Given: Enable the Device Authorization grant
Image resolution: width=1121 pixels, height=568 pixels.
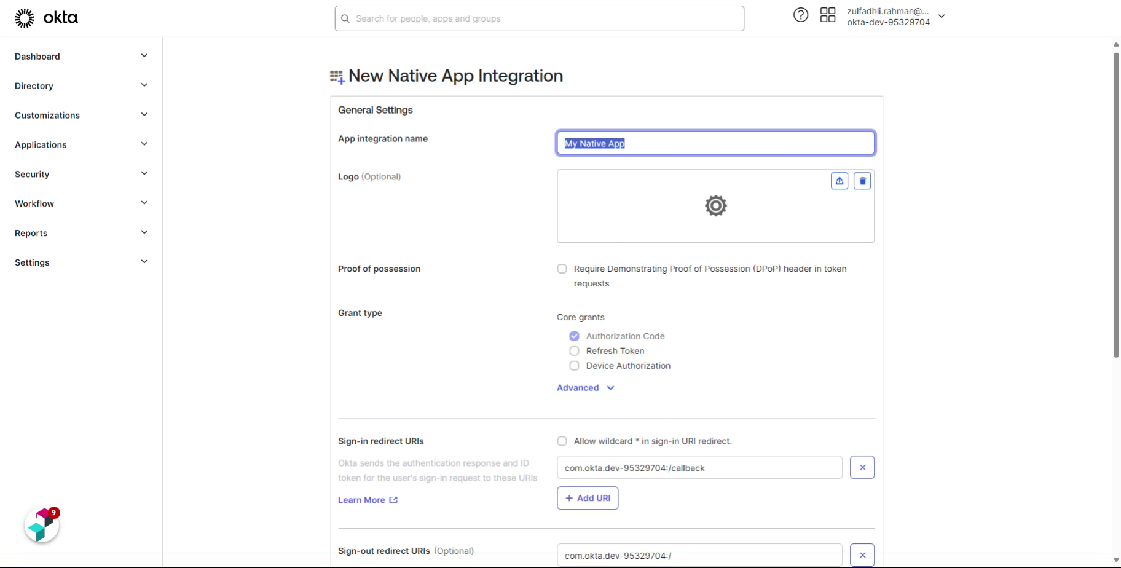Looking at the screenshot, I should (574, 366).
